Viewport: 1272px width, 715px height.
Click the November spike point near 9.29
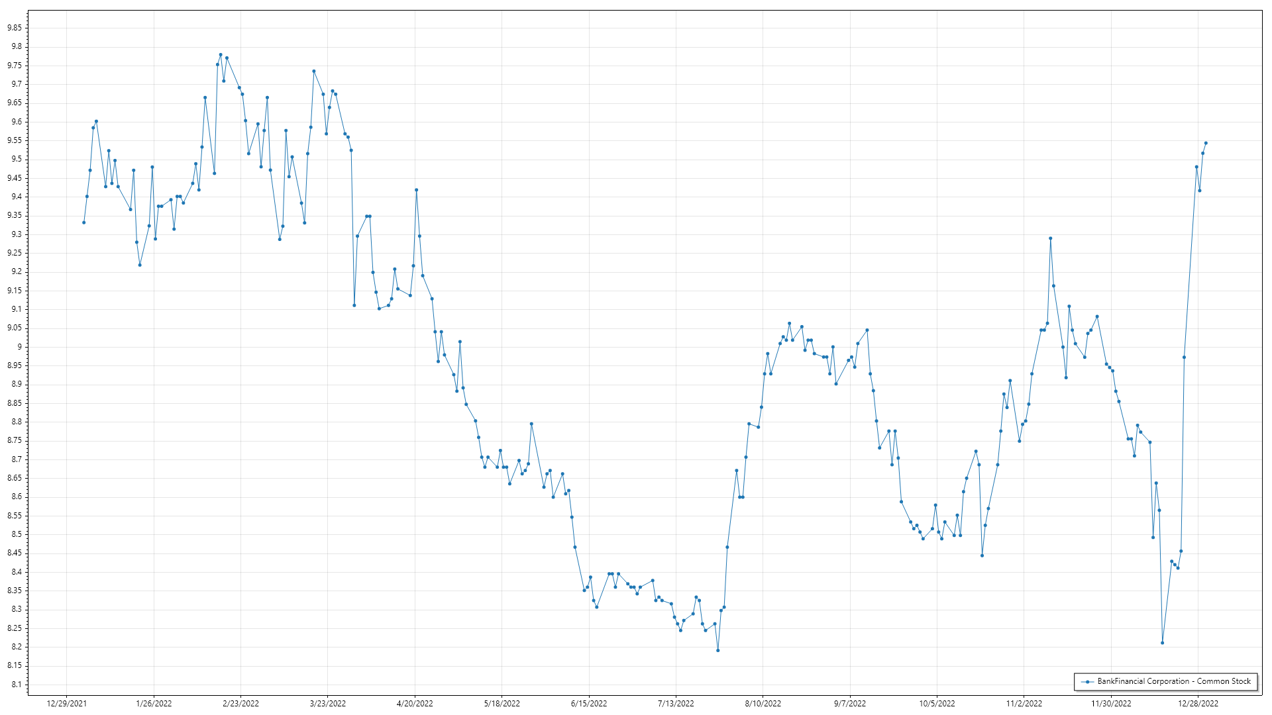coord(1050,238)
